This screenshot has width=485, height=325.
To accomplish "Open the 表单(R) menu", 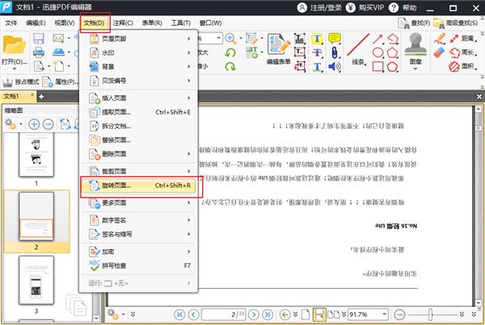I will 152,23.
